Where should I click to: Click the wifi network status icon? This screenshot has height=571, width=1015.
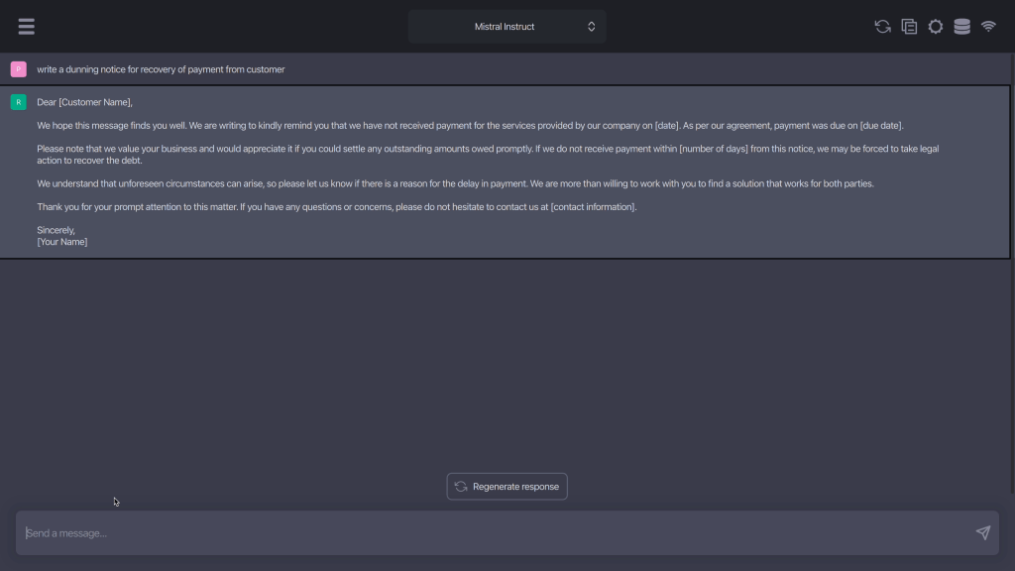(x=988, y=27)
